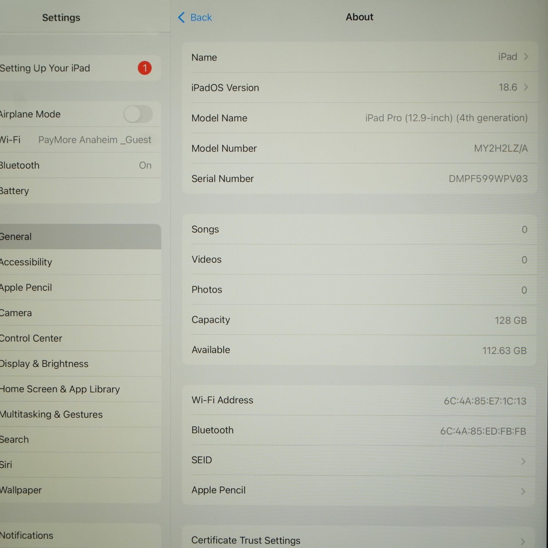The height and width of the screenshot is (548, 548).
Task: Tap the Certificate Trust Settings label
Action: [246, 540]
